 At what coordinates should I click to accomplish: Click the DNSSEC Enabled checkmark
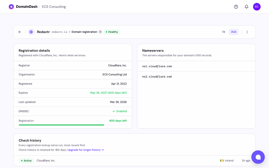tap(114, 111)
